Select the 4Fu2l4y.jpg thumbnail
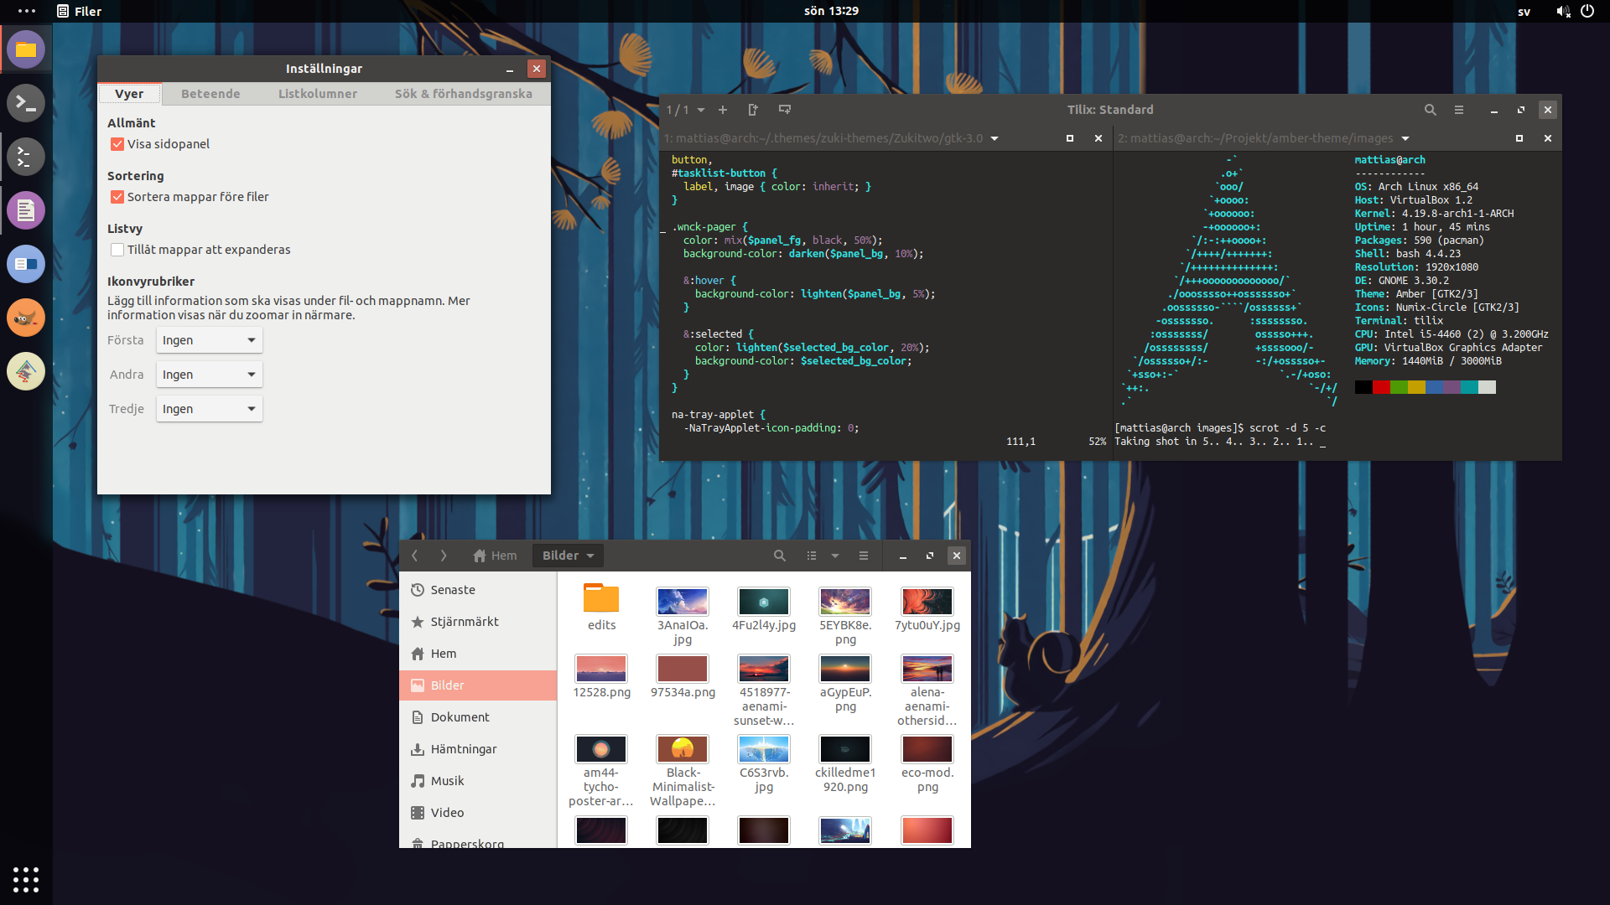Screen dimensions: 1610x905 coord(764,602)
